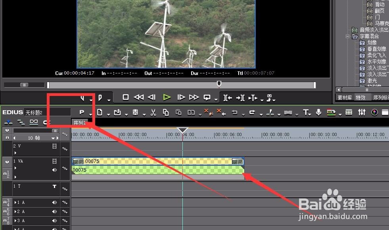This screenshot has height=230, width=389.
Task: Toggle title visibility on 1 T track
Action: [55, 186]
